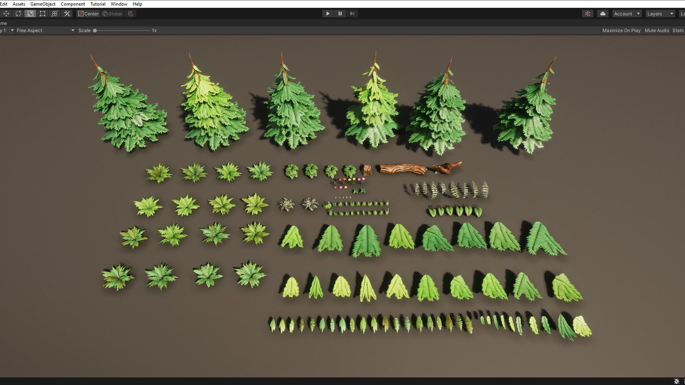The image size is (685, 385).
Task: Select the Rotate tool
Action: (18, 14)
